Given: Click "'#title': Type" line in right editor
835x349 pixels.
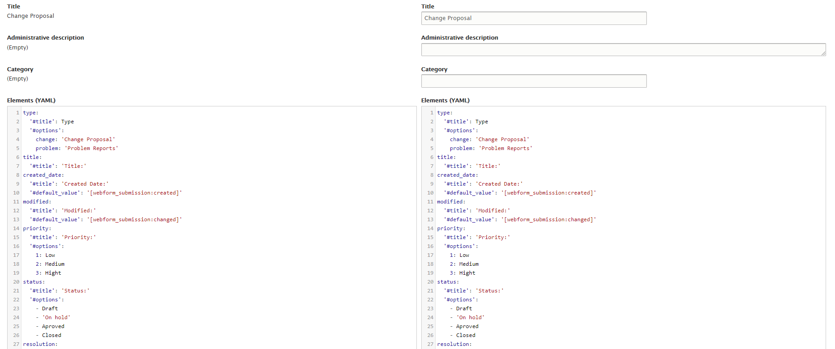Looking at the screenshot, I should (466, 122).
